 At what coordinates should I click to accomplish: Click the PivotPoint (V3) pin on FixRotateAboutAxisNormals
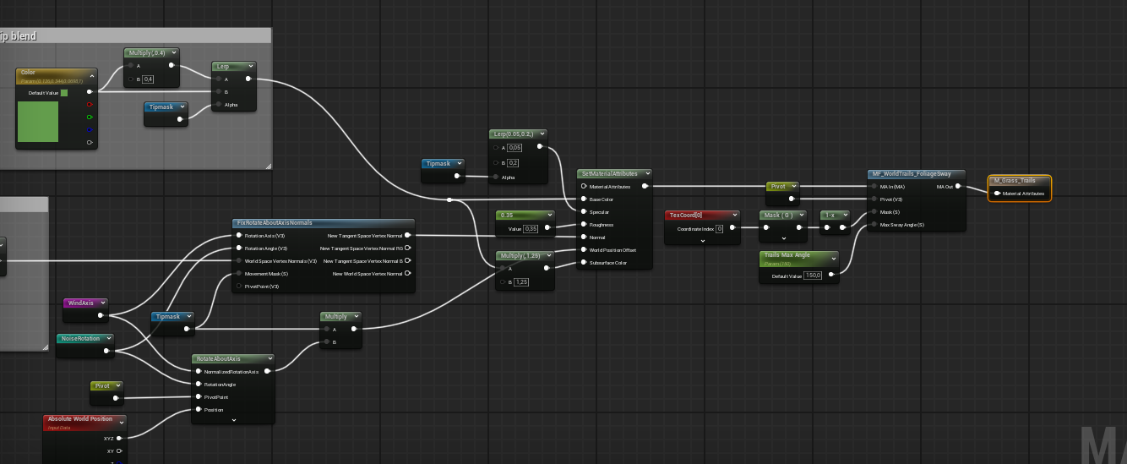(x=238, y=286)
